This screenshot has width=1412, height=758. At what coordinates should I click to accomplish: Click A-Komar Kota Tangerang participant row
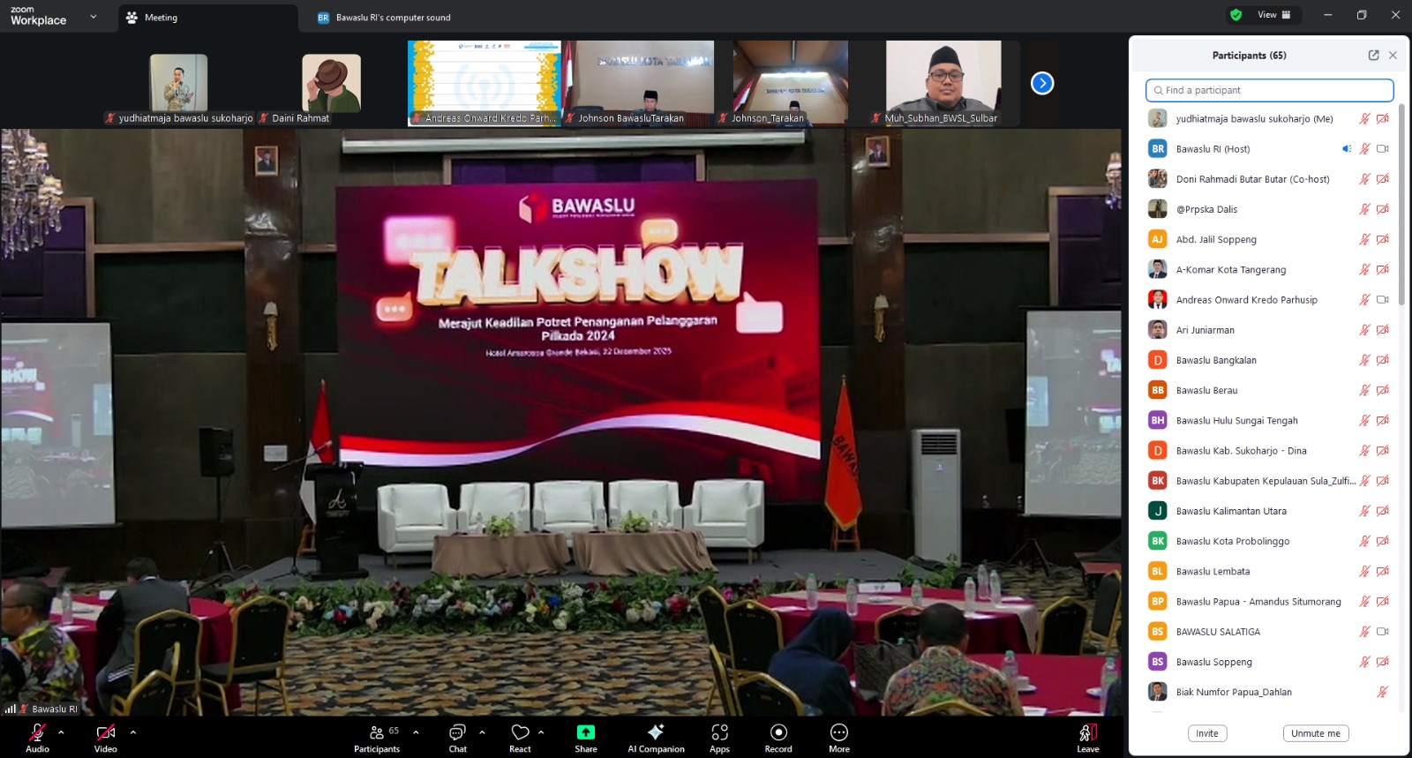[x=1270, y=270]
